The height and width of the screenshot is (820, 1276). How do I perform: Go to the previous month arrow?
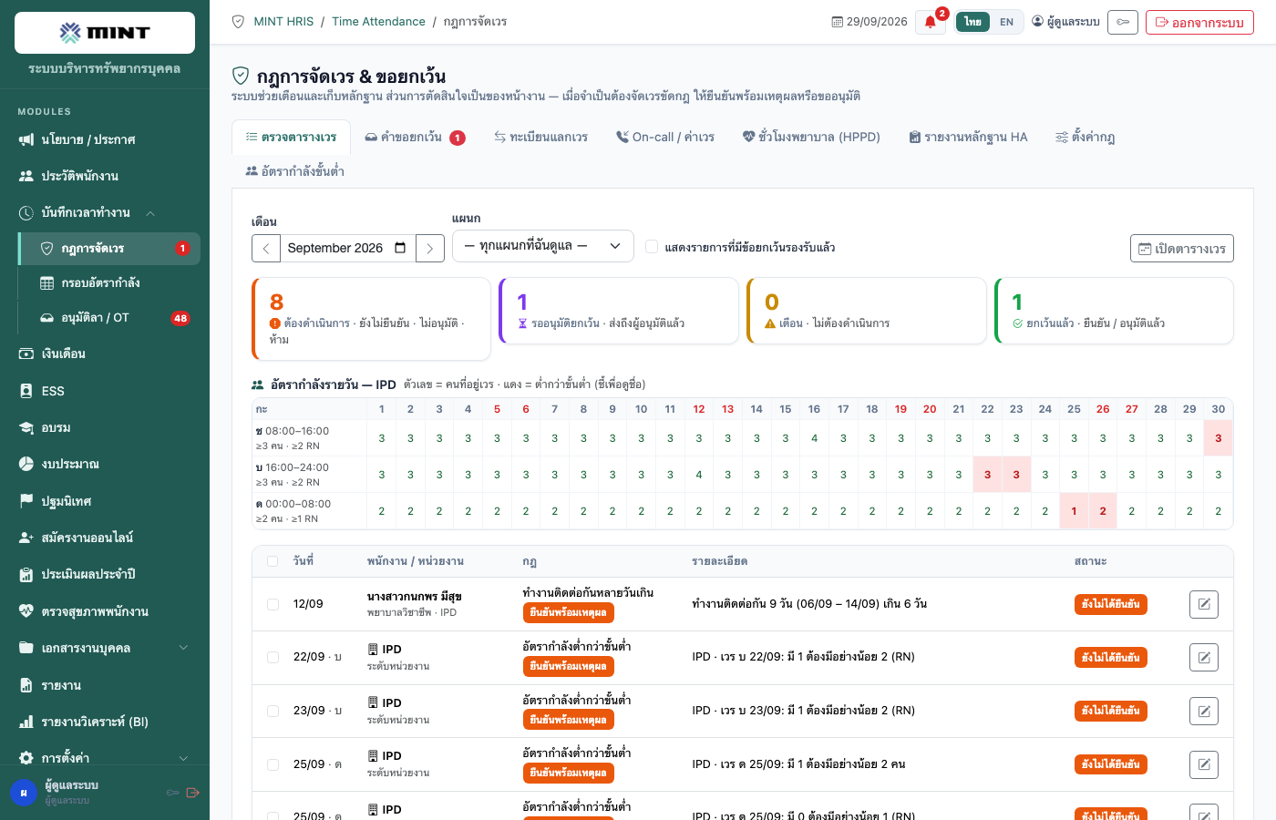click(266, 248)
